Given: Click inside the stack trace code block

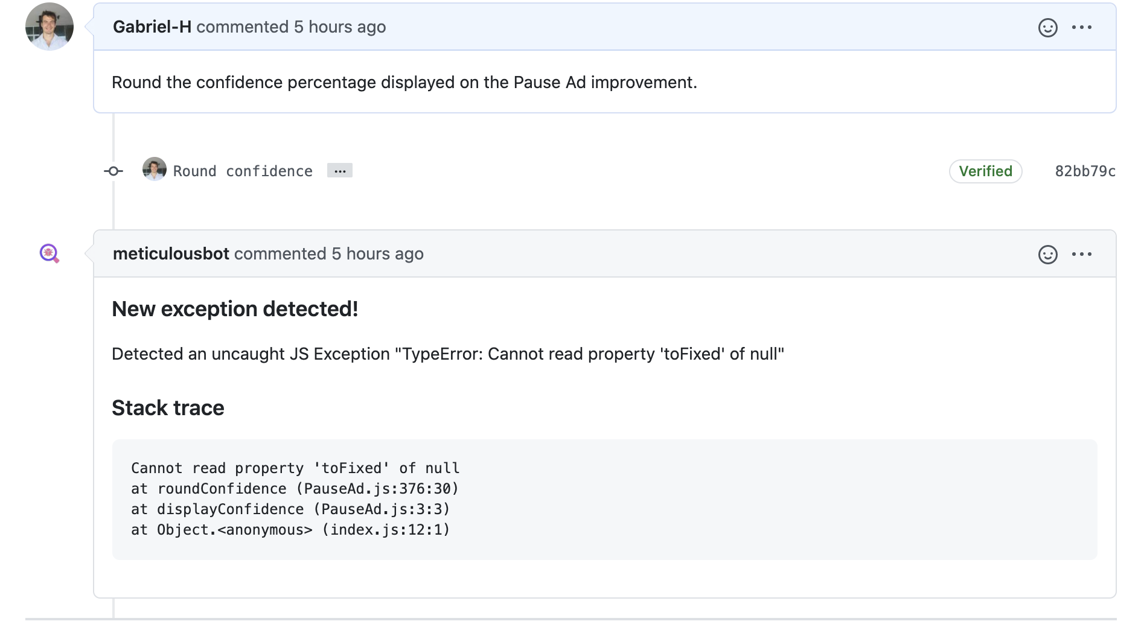Looking at the screenshot, I should click(604, 499).
